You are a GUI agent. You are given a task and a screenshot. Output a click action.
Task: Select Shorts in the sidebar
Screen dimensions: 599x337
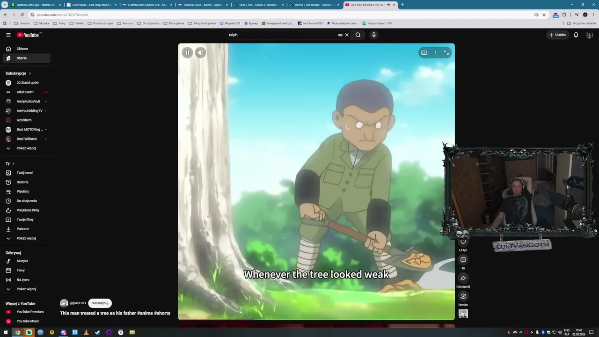(x=26, y=58)
